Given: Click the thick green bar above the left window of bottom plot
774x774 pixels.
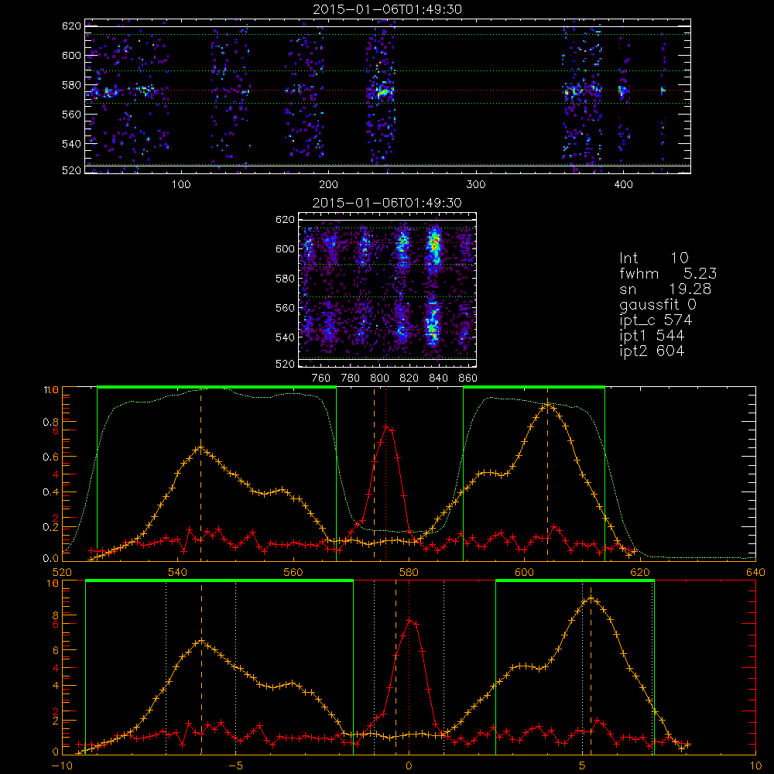Looking at the screenshot, I should coord(219,581).
